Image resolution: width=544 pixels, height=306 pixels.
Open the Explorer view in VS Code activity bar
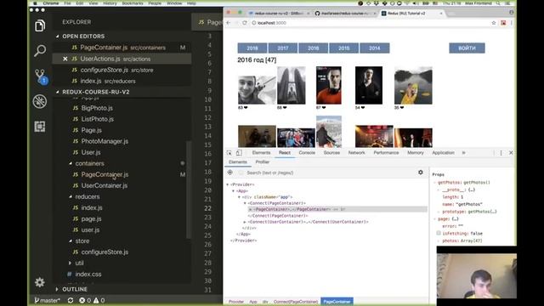point(40,25)
